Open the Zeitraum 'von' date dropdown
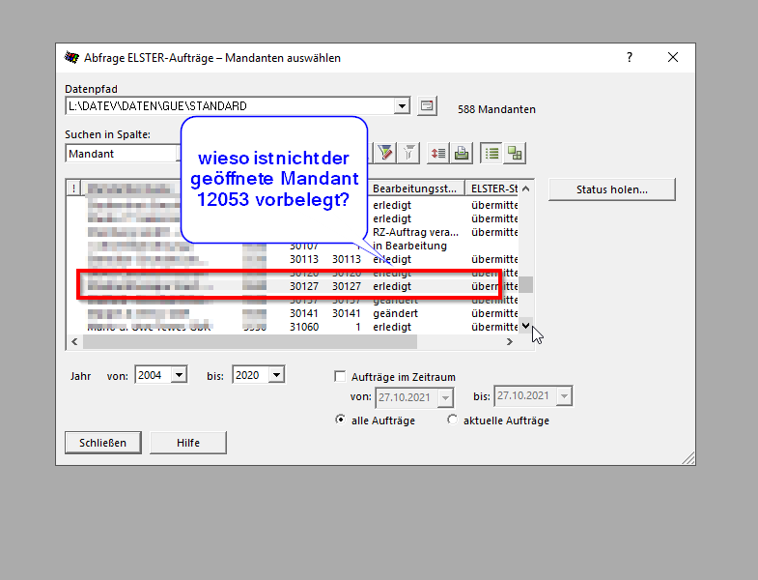This screenshot has width=758, height=580. click(445, 397)
